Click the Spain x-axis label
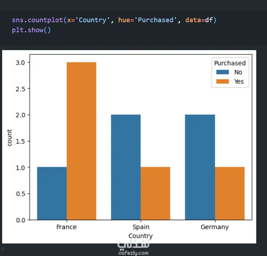267x256 pixels. pos(141,227)
